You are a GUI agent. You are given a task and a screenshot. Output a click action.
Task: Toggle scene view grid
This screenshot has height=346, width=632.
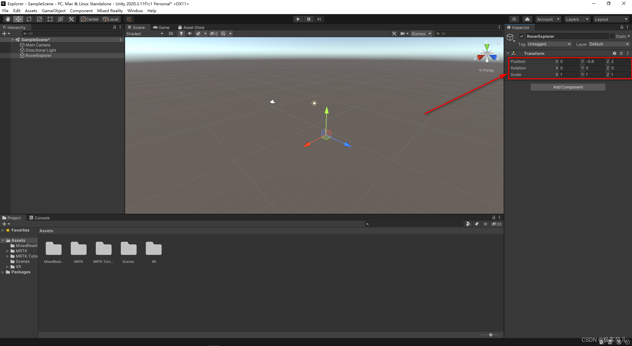click(x=223, y=34)
